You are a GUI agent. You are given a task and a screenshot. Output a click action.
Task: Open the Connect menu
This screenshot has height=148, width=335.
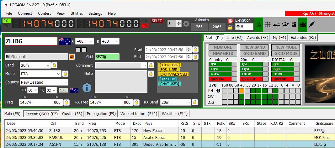25,13
